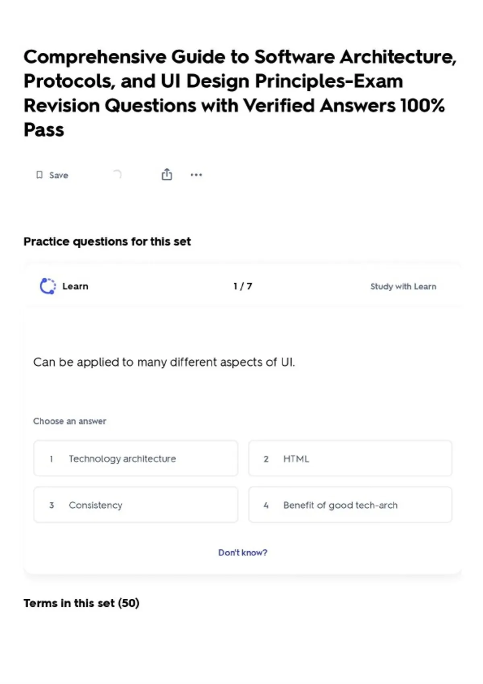Open the Study with Learn link
This screenshot has width=483, height=684.
(x=403, y=286)
